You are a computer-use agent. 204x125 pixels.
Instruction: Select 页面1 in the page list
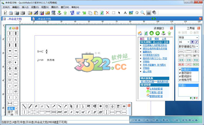tap(187, 86)
